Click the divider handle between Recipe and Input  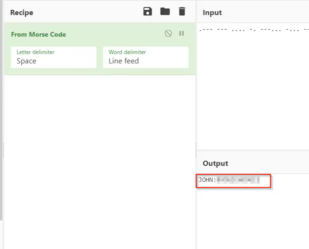(196, 150)
